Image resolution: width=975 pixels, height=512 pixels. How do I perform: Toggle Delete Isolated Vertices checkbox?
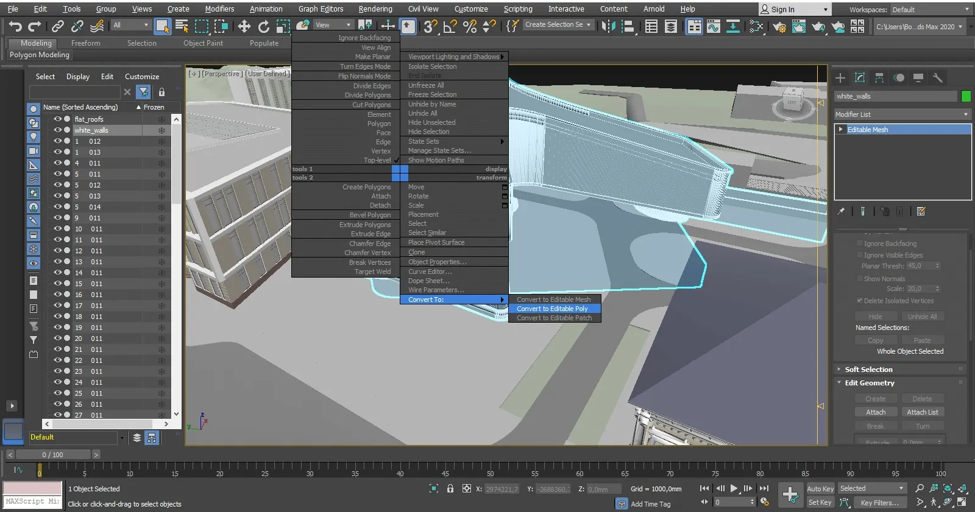tap(859, 301)
